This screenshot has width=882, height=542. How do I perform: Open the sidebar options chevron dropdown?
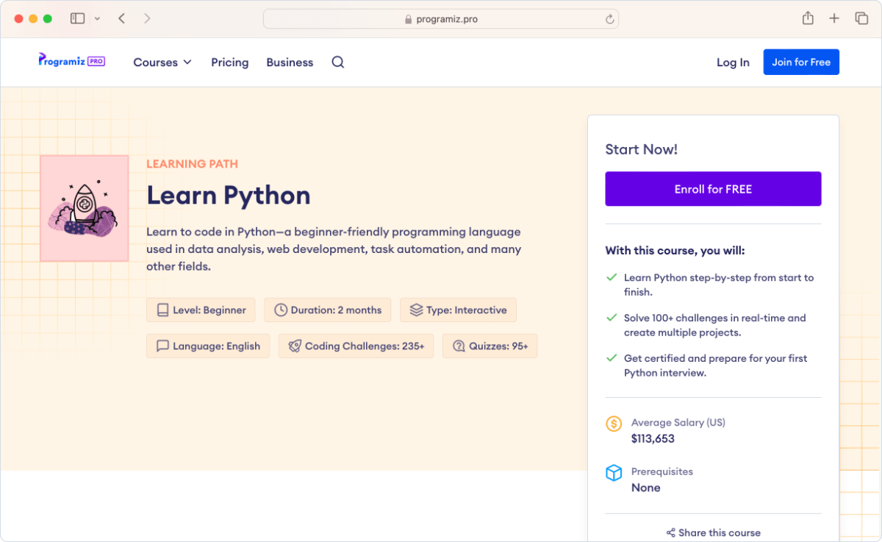(x=97, y=18)
